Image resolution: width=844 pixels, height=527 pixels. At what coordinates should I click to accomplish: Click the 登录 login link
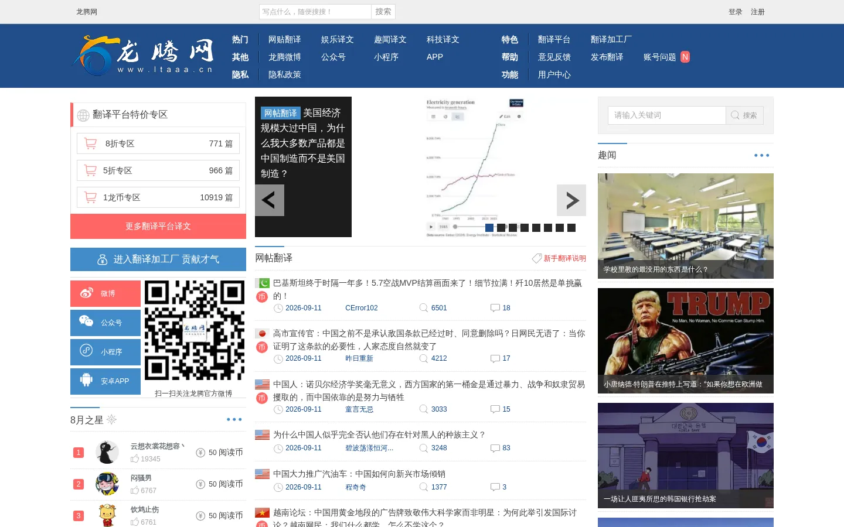tap(736, 12)
